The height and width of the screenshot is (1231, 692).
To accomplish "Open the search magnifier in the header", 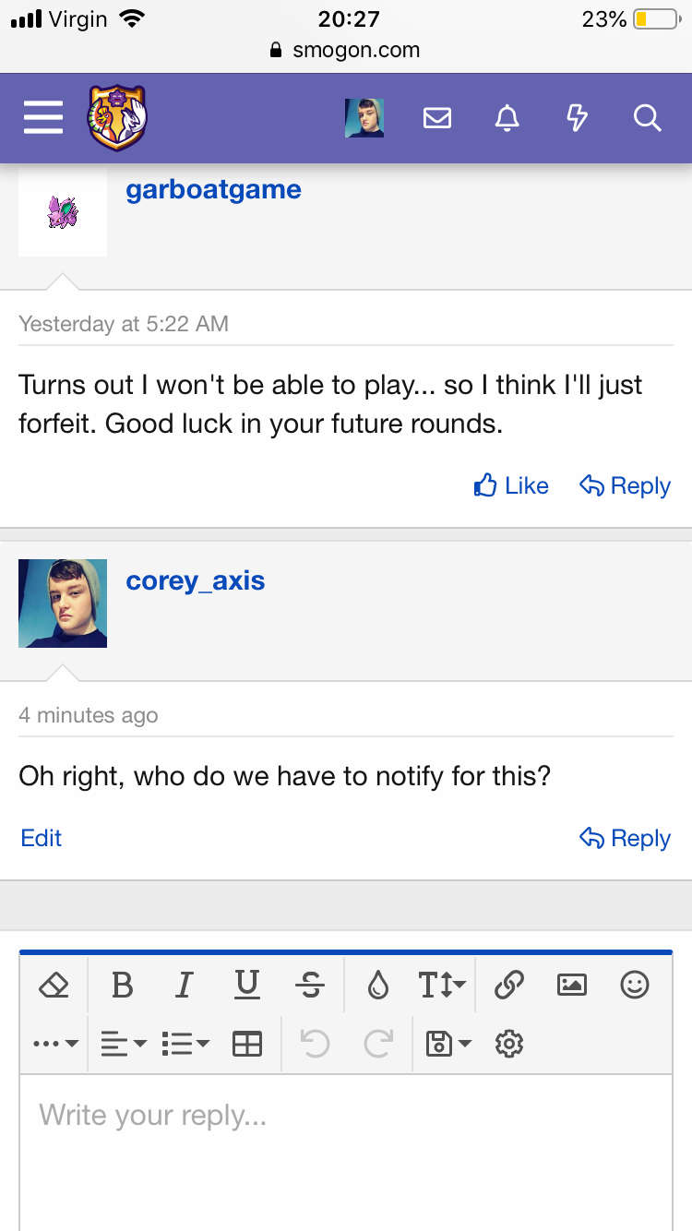I will [647, 118].
